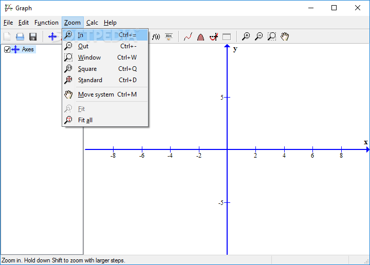
Task: Click the x-axis label -2
Action: click(x=199, y=156)
